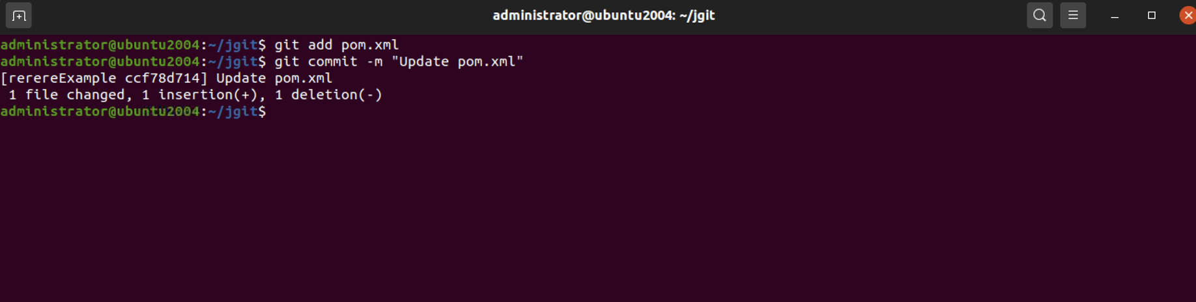Click 'Update pom.xml' in the commit output

[x=274, y=78]
